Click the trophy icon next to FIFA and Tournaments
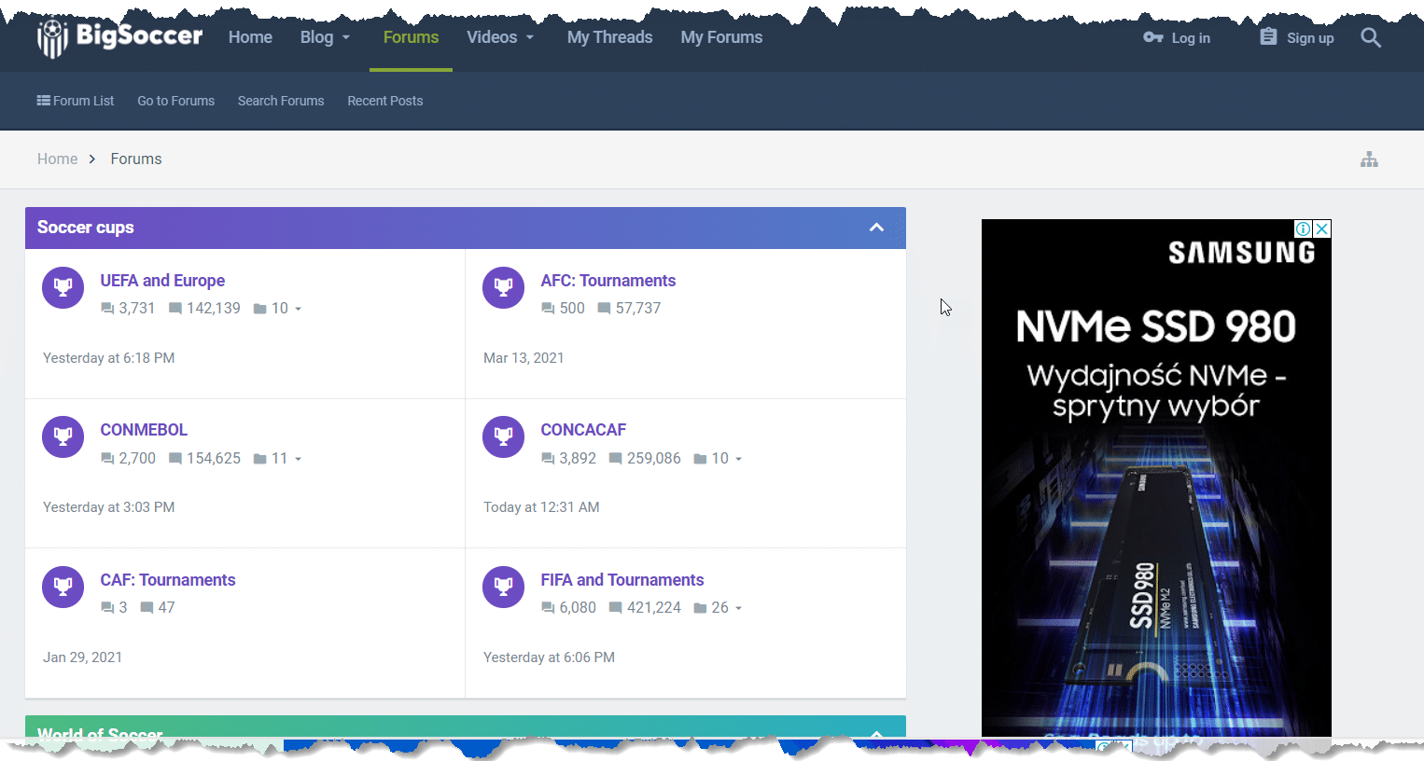Screen dimensions: 1424x761 point(503,587)
